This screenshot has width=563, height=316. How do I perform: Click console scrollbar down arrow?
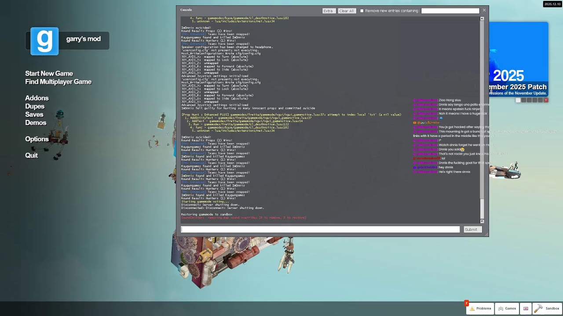click(482, 221)
